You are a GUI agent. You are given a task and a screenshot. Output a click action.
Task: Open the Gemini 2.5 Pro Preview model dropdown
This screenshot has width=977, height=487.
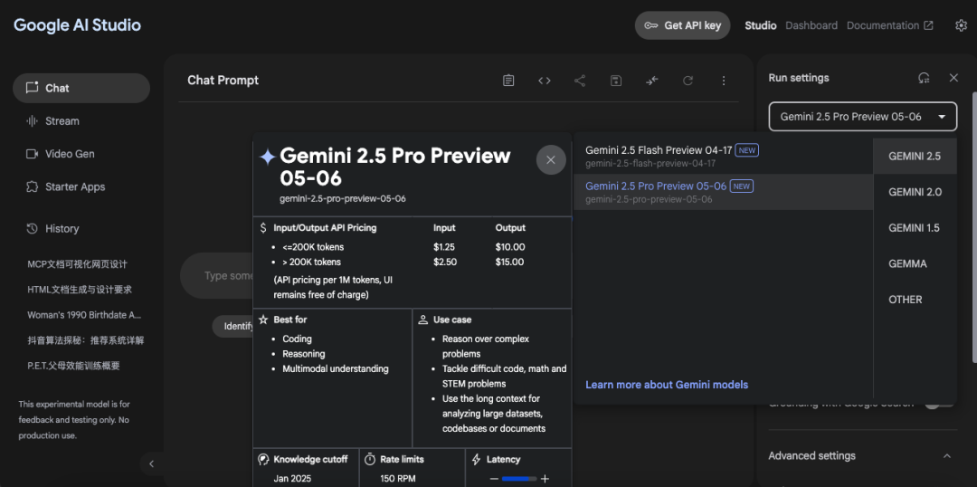(863, 117)
